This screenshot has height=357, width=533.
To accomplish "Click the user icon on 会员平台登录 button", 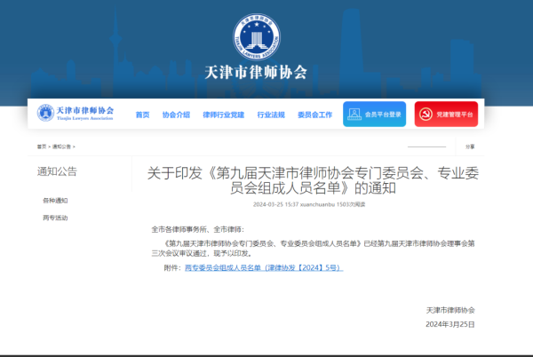I will pyautogui.click(x=354, y=115).
